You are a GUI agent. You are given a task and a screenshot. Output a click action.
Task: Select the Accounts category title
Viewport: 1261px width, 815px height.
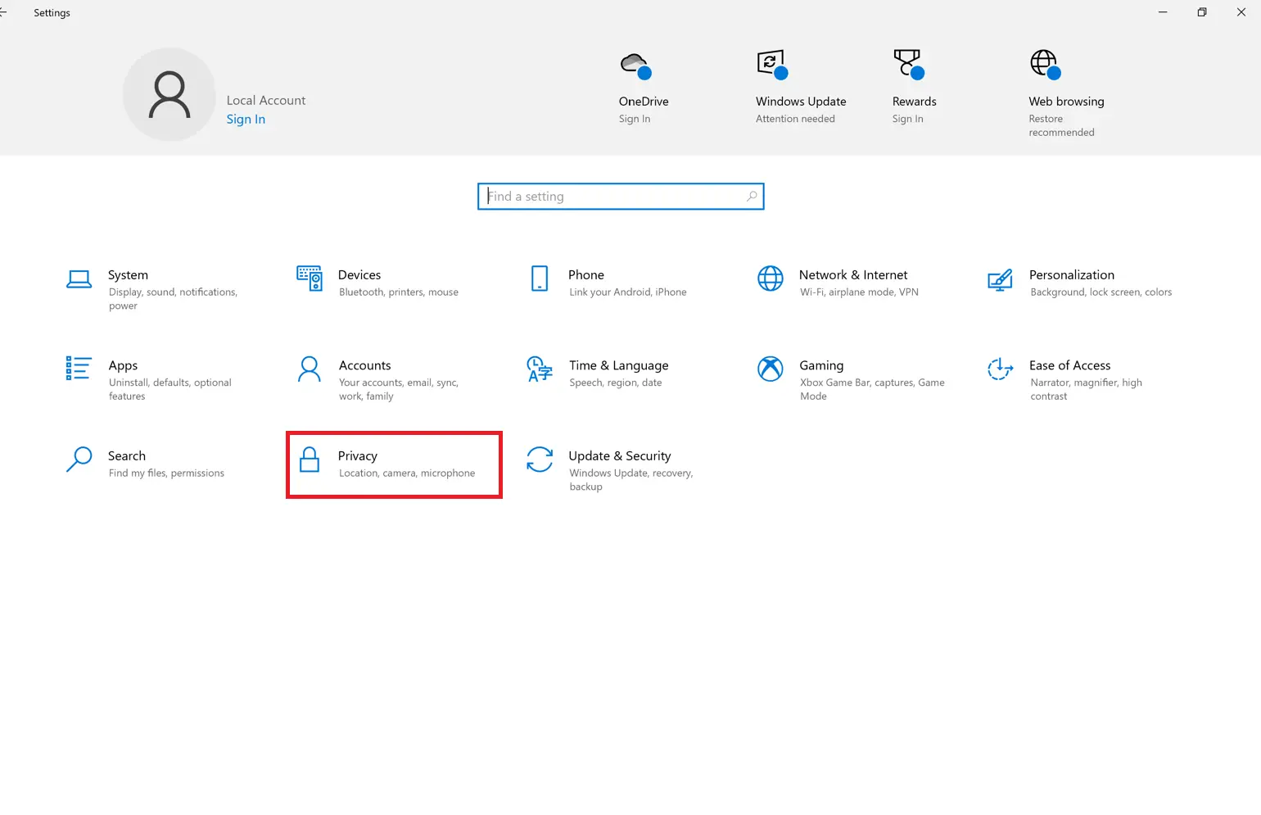(364, 365)
